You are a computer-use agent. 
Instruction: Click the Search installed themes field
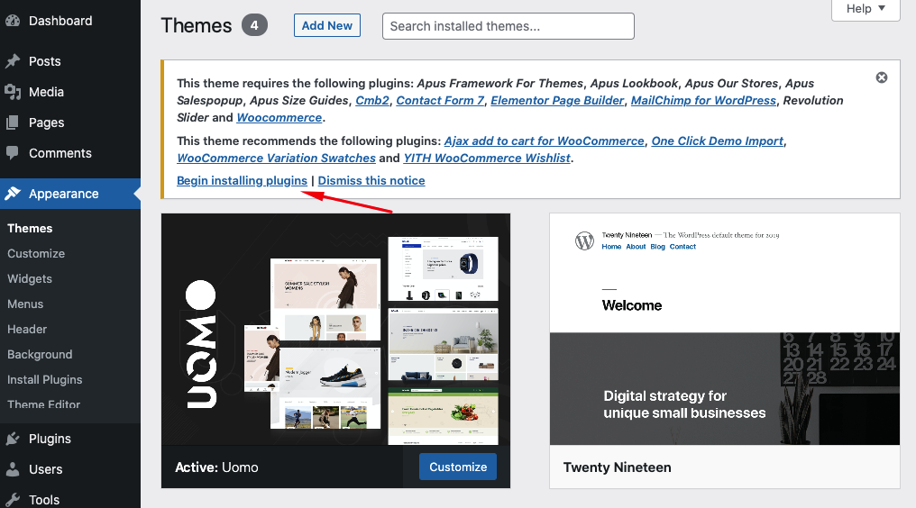pos(508,26)
